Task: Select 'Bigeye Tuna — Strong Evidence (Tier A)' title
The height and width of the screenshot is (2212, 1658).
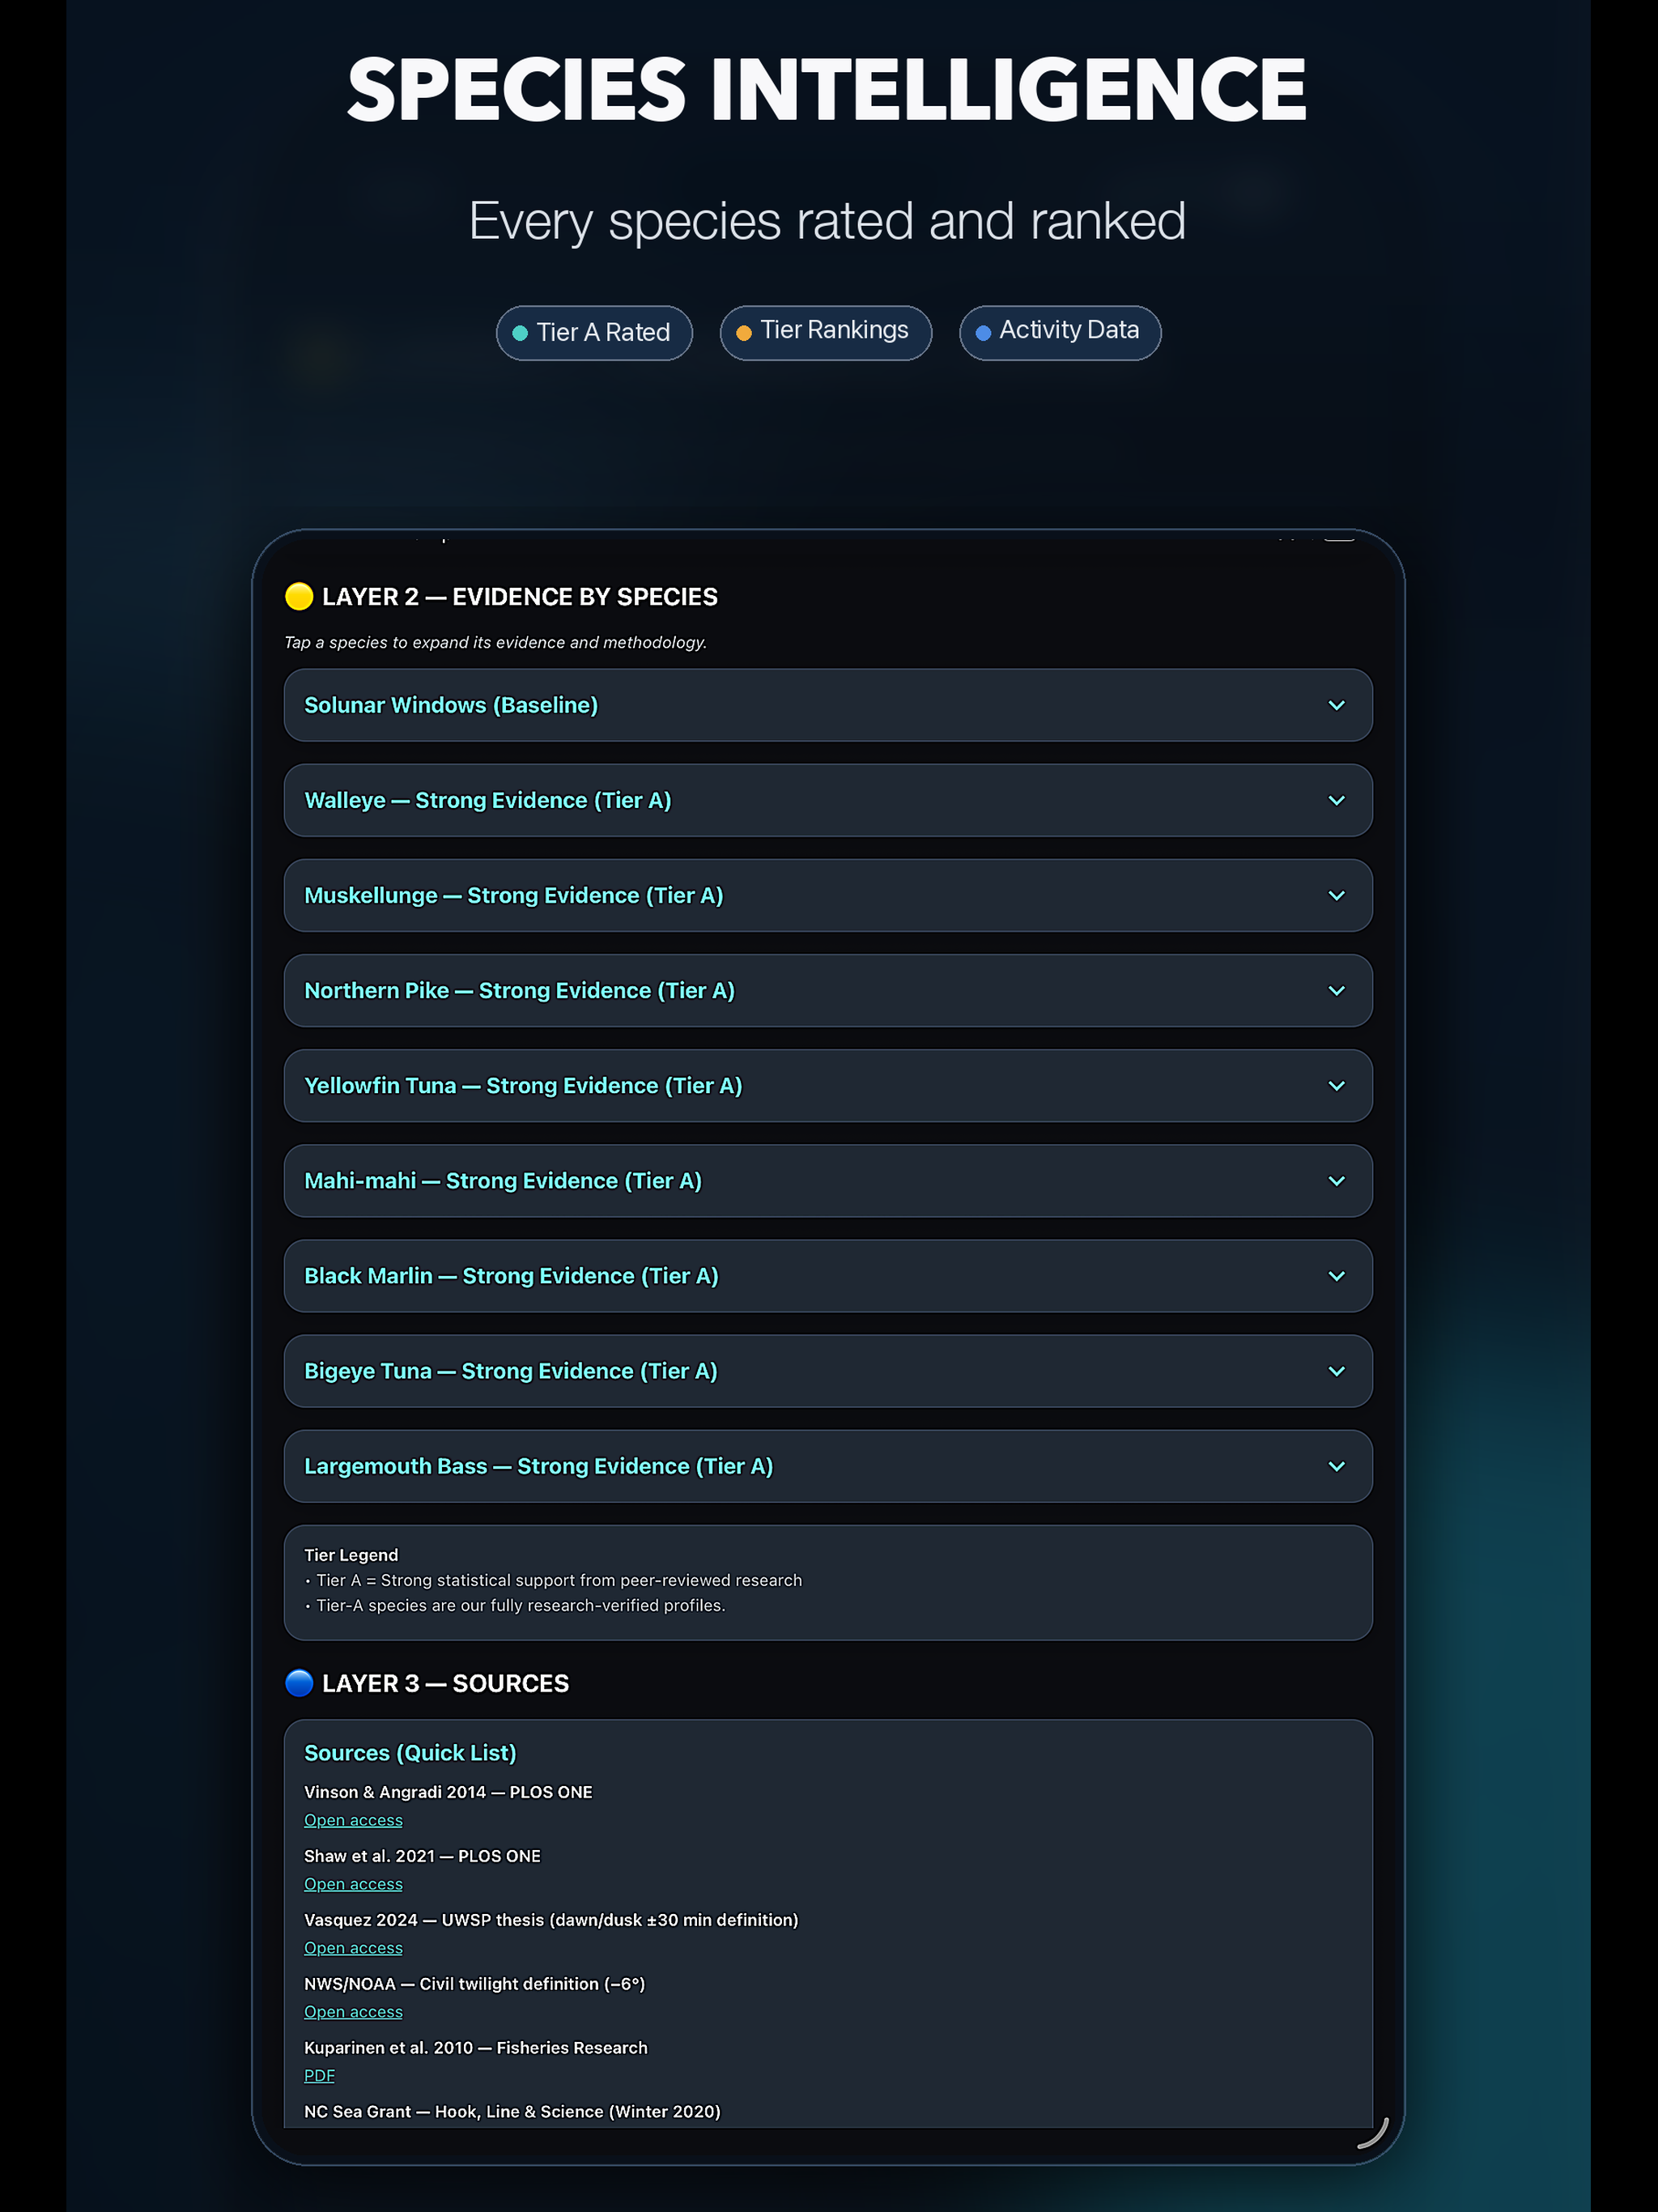Action: click(x=511, y=1371)
